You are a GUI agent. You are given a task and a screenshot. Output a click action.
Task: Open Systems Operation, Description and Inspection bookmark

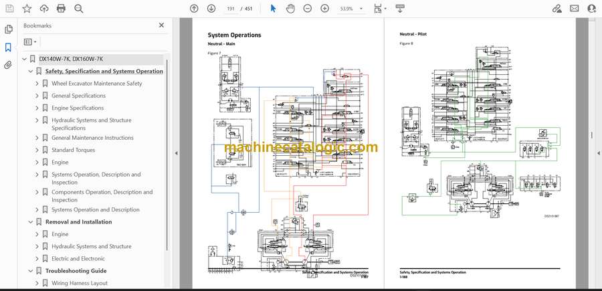point(96,179)
